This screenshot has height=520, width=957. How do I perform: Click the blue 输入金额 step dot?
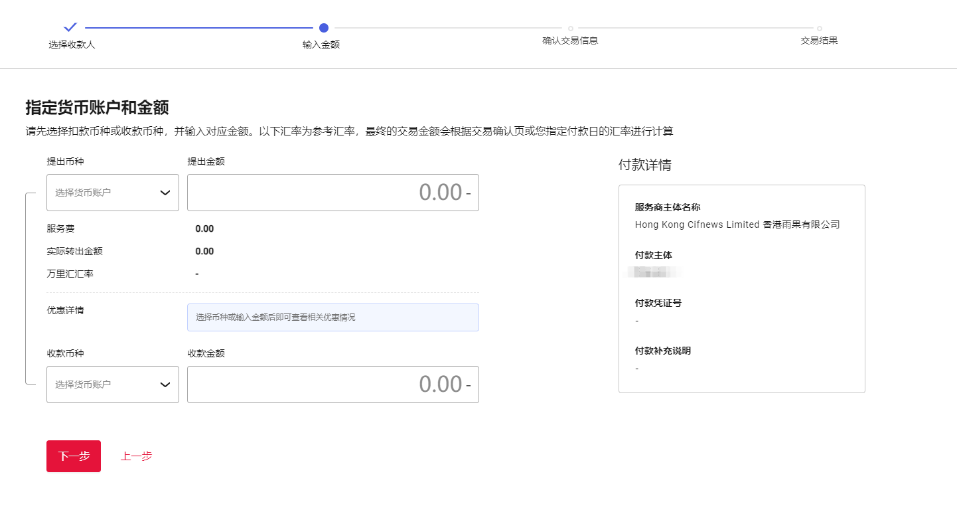click(324, 28)
